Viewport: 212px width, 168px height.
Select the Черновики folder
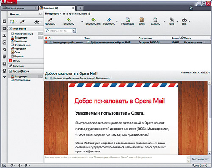click(26, 49)
